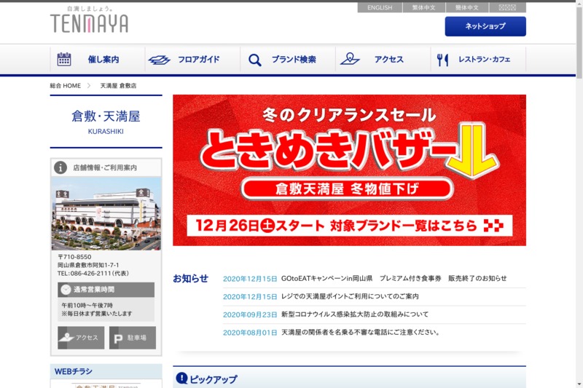Screen dimensions: 583x388
Task: Click the calendar icon for 催し案内
Action: coord(64,60)
